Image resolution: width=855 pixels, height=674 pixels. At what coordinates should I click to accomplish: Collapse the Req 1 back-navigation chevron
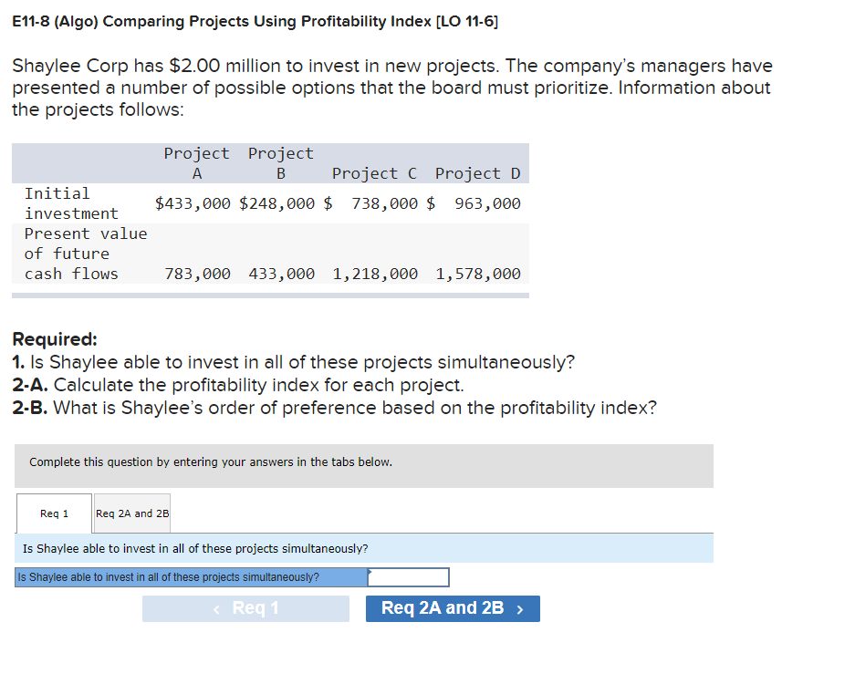(x=215, y=608)
